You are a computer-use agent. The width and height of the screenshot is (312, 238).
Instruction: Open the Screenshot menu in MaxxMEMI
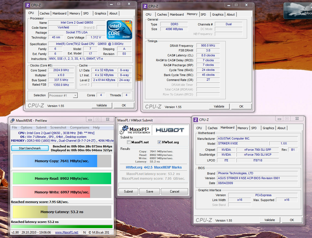(58, 127)
